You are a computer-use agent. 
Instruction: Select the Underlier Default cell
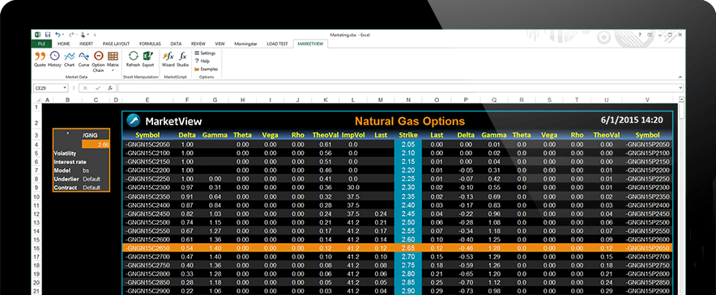tap(96, 179)
